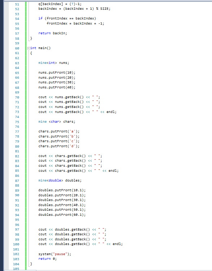Click line number 97 in the gutter

click(x=17, y=230)
